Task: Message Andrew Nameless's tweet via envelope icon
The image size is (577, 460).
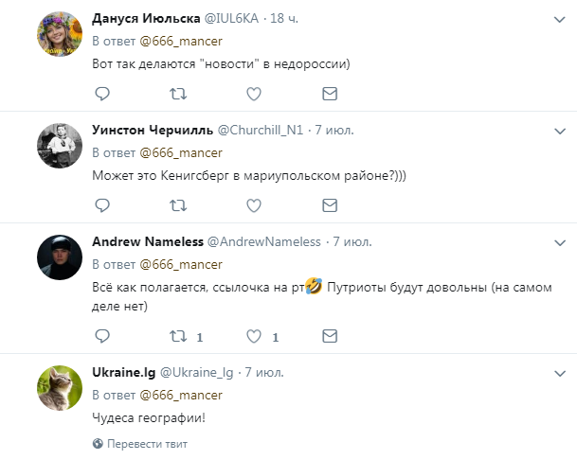Action: [329, 336]
